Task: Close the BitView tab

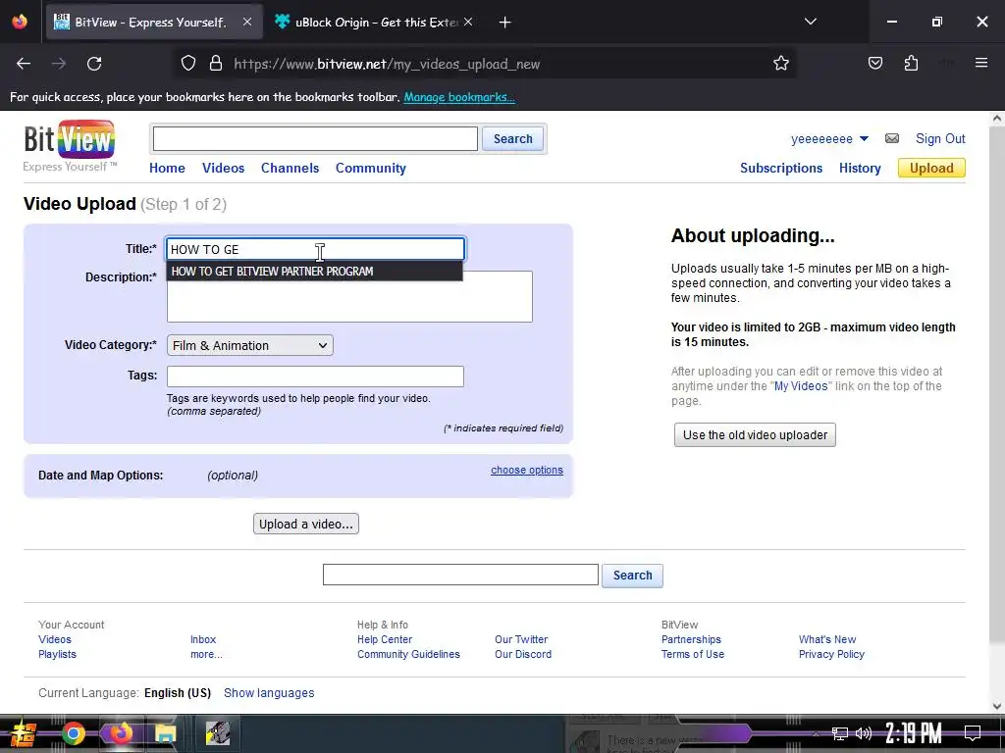Action: point(246,22)
